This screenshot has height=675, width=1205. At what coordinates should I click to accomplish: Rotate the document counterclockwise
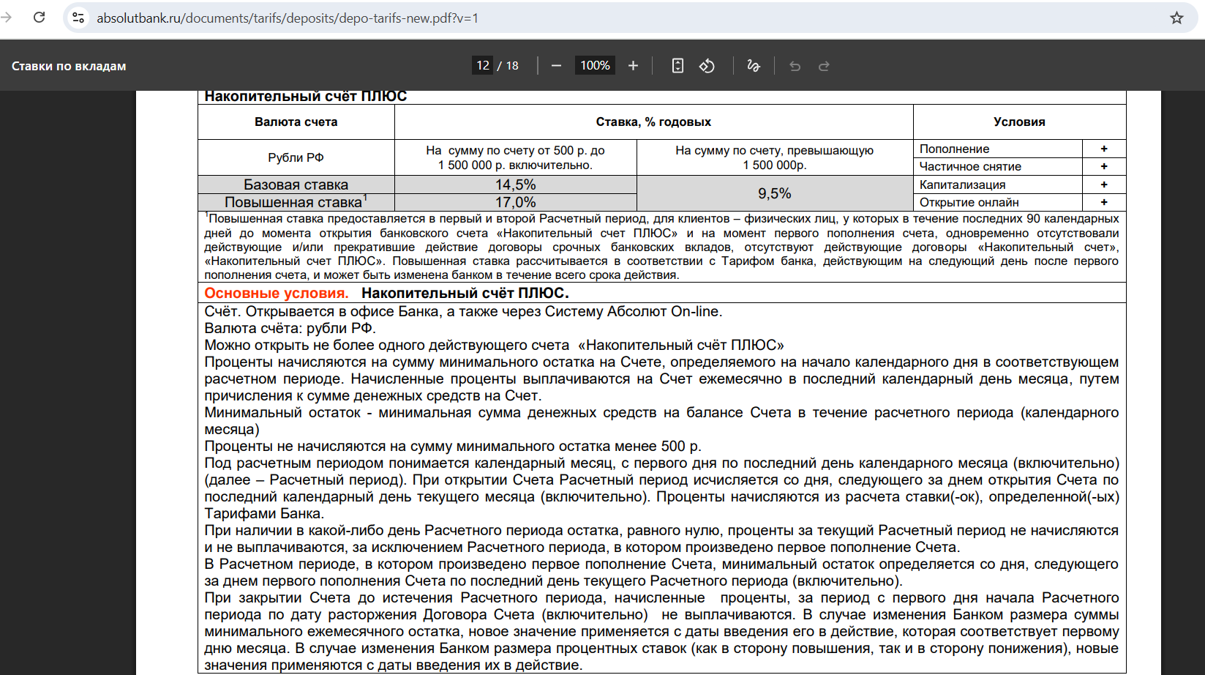tap(707, 66)
